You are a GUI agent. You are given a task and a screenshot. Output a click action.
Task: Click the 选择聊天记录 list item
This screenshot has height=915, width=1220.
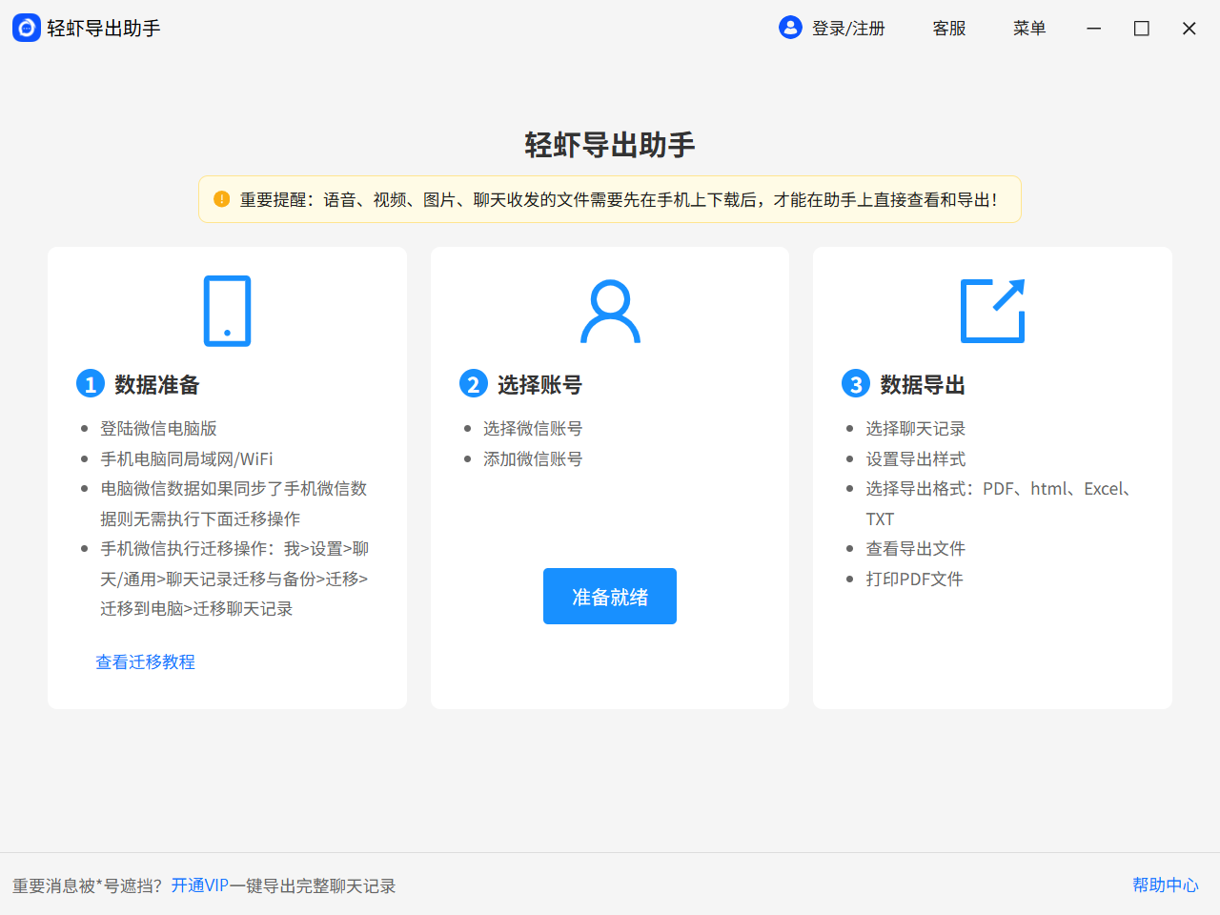coord(916,429)
